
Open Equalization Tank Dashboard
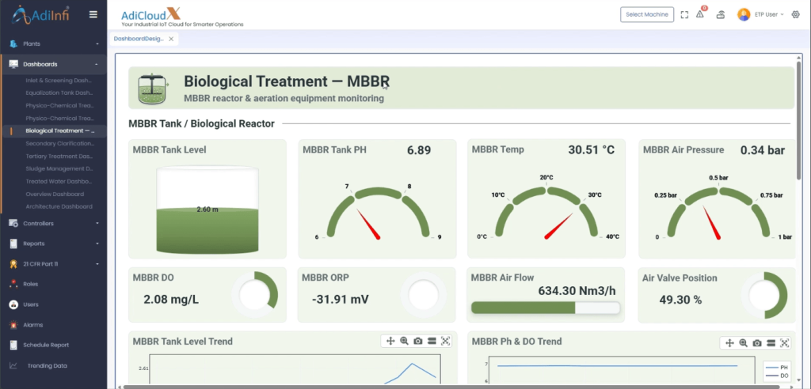click(59, 93)
